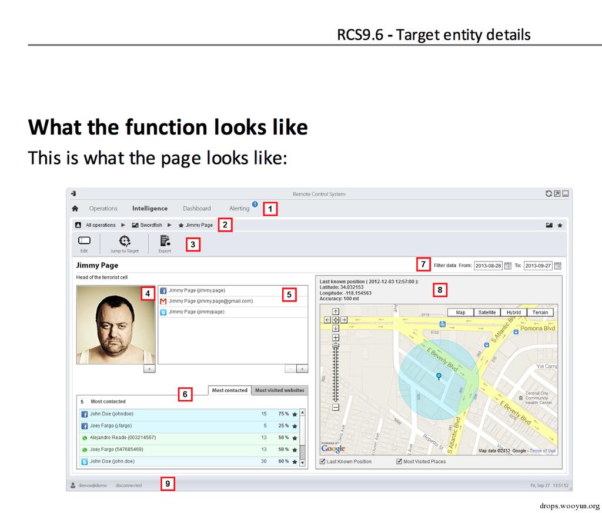The width and height of the screenshot is (602, 513).
Task: Click arrow after Swordfish breadcrumb
Action: pos(169,225)
